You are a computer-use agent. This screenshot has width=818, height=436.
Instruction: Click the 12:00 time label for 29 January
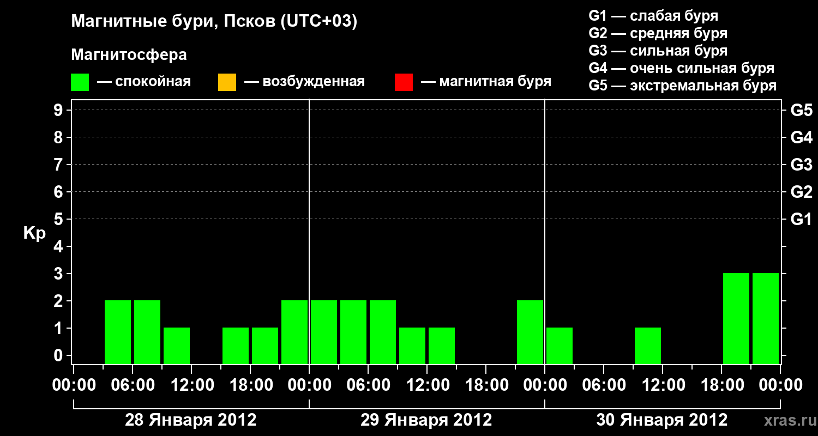[427, 385]
